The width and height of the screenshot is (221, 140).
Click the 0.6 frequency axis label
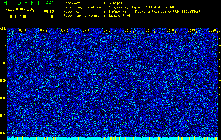pos(3,133)
